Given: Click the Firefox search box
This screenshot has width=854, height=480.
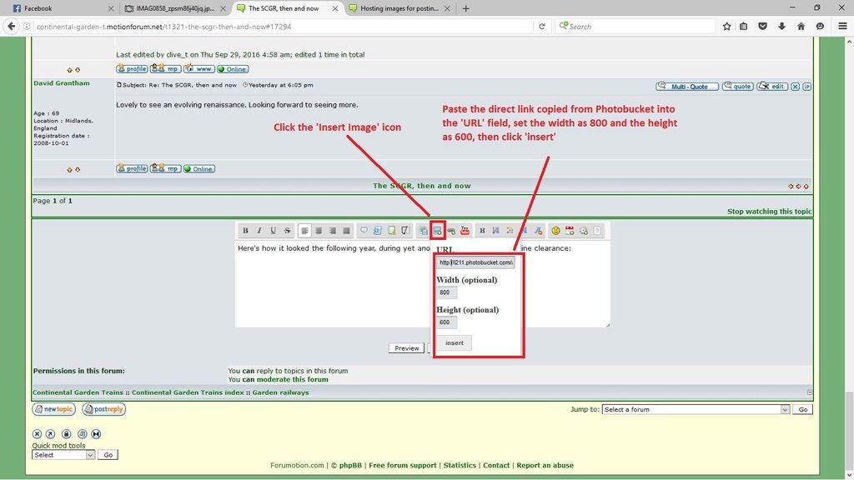Looking at the screenshot, I should point(635,26).
